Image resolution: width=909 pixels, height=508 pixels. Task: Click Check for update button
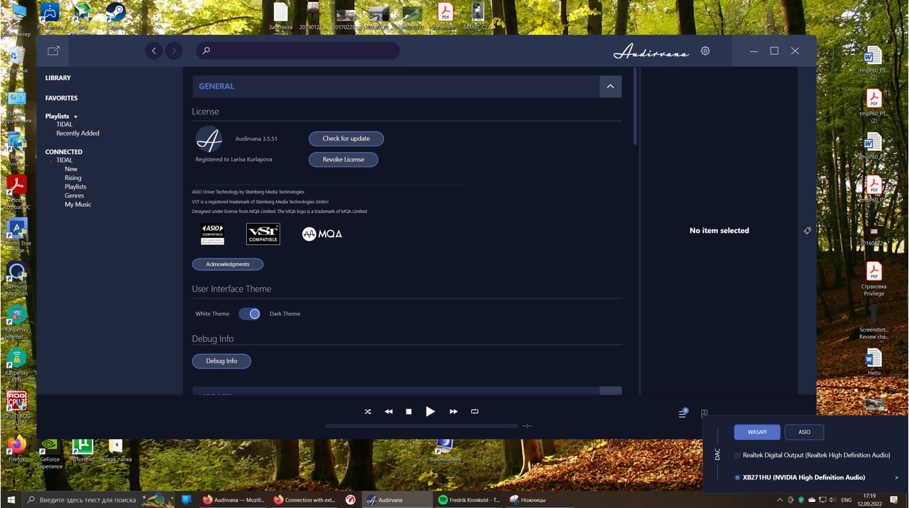[x=346, y=139]
